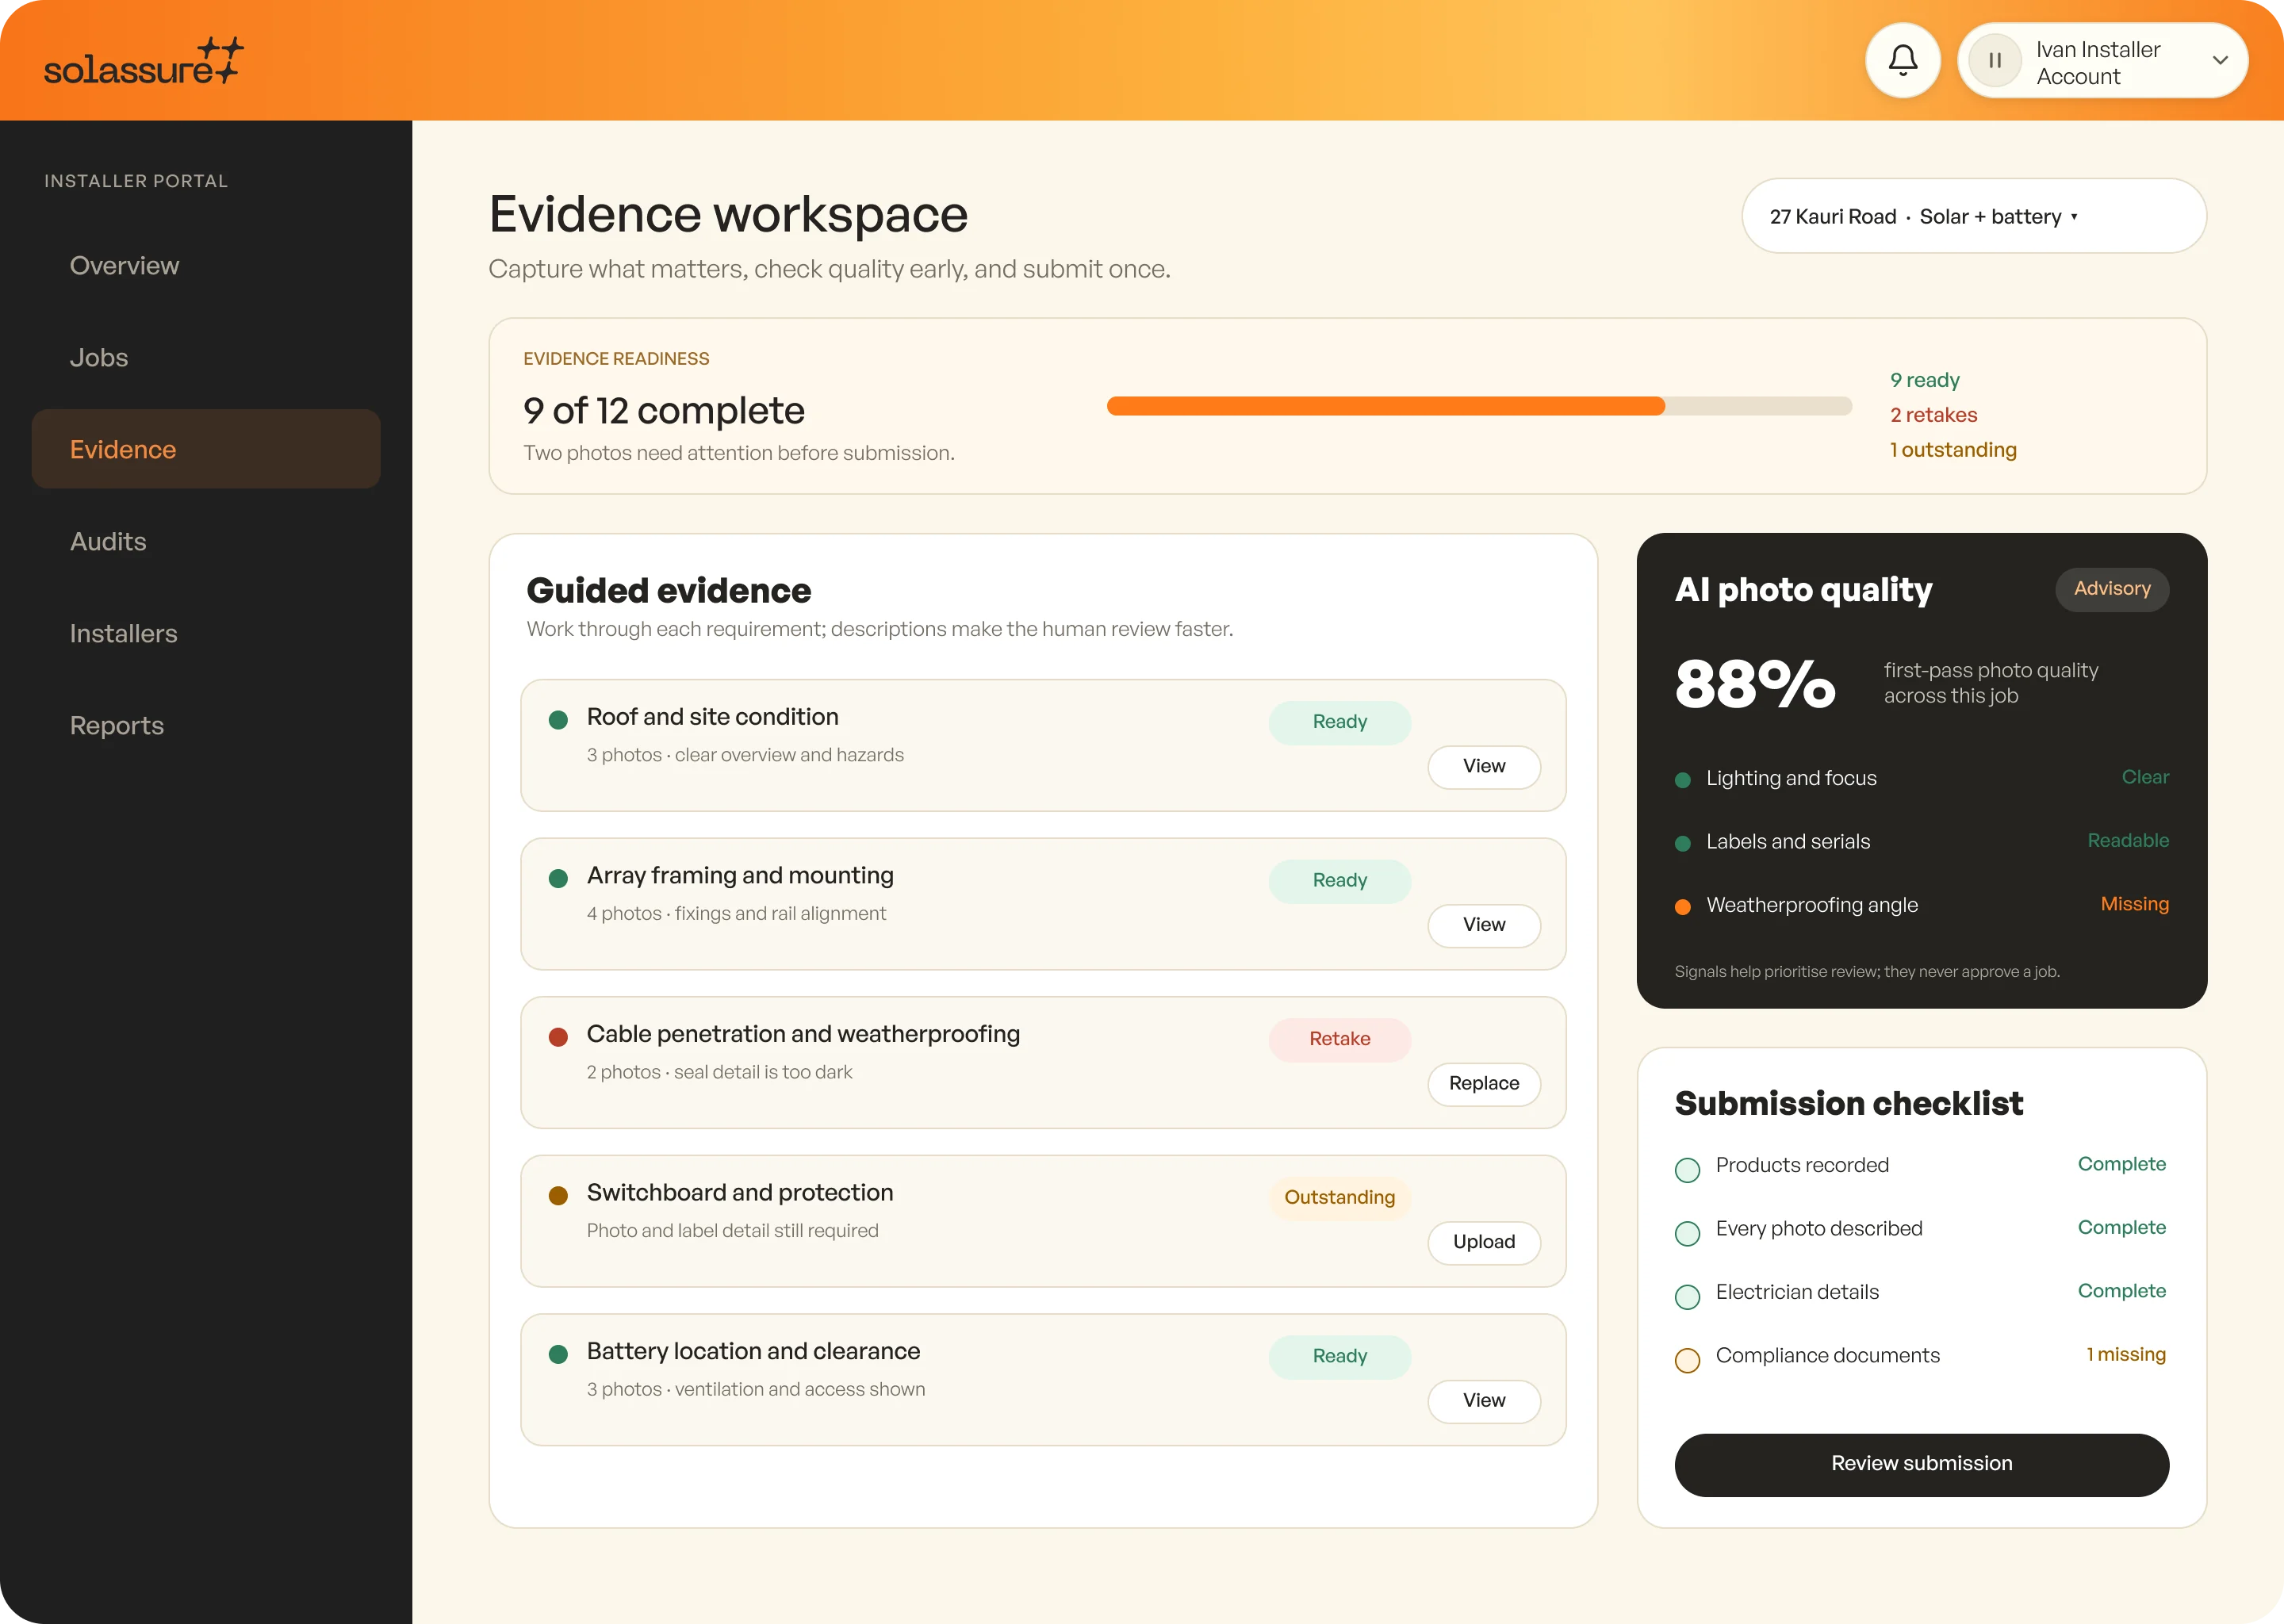
Task: Click the '9 ready' count
Action: point(1924,380)
